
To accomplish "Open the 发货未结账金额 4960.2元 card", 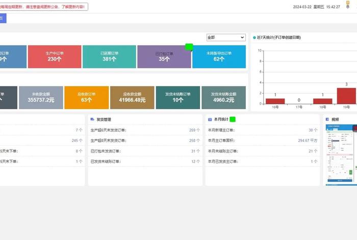I will [223, 98].
